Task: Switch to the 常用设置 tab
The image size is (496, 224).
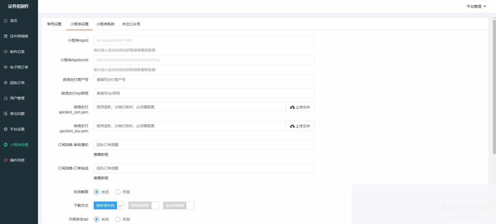Action: pyautogui.click(x=54, y=24)
